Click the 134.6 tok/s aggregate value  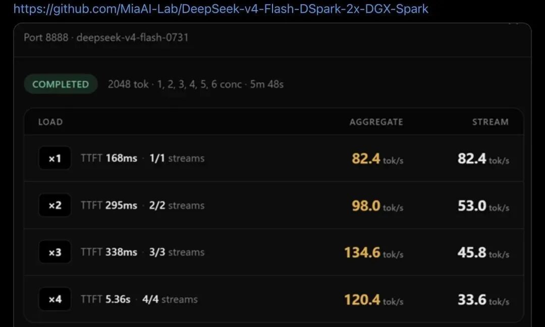coord(373,253)
